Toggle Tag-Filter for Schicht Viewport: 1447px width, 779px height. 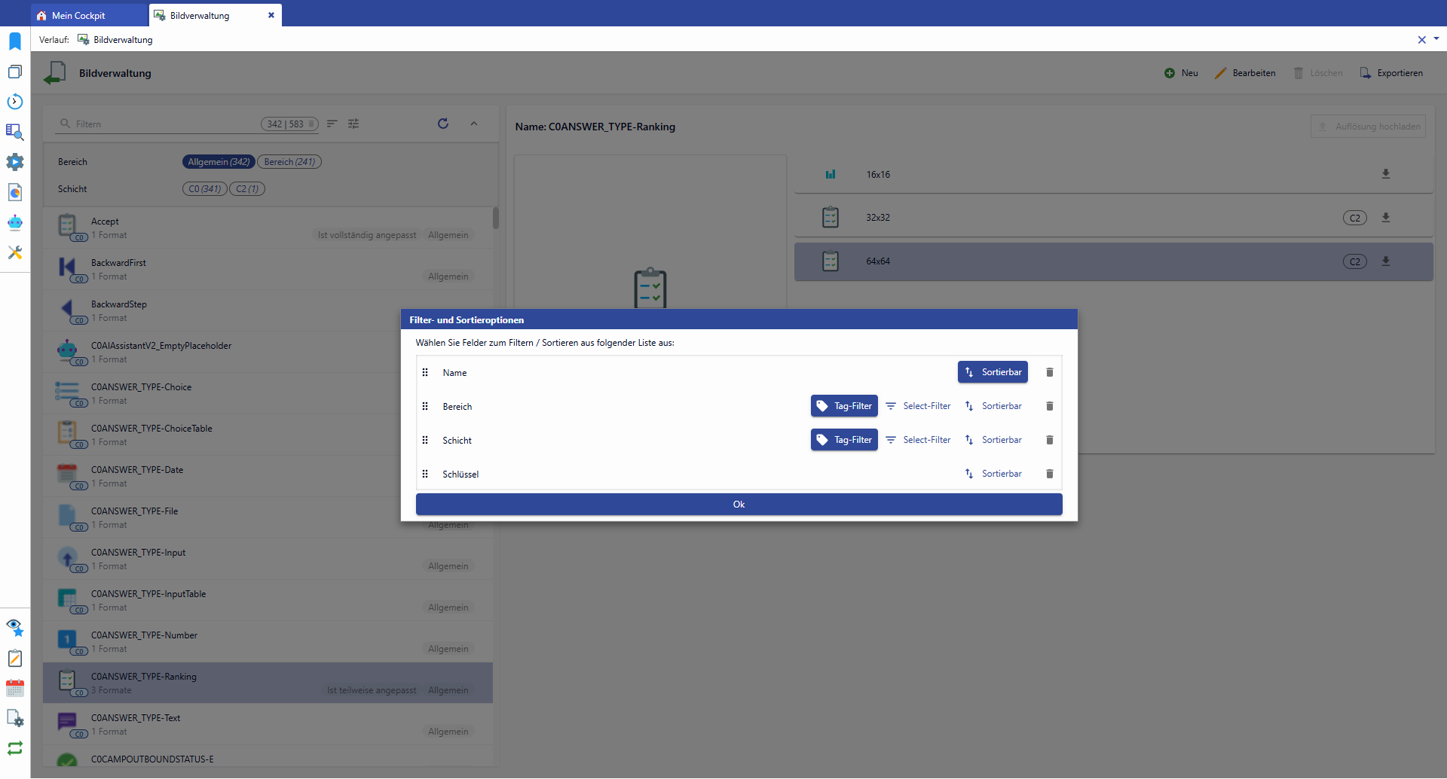[x=844, y=440]
